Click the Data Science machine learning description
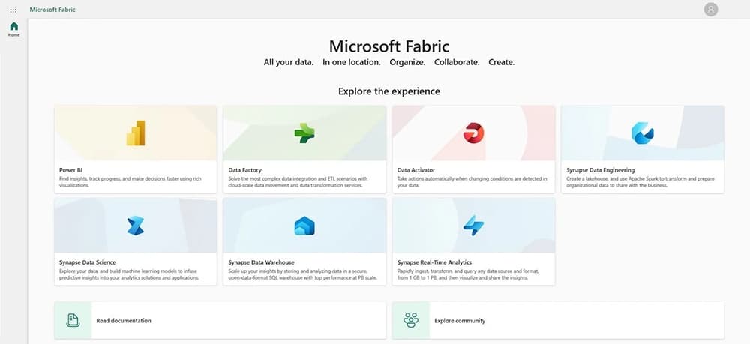Viewport: 750px width, 344px height. coord(129,274)
